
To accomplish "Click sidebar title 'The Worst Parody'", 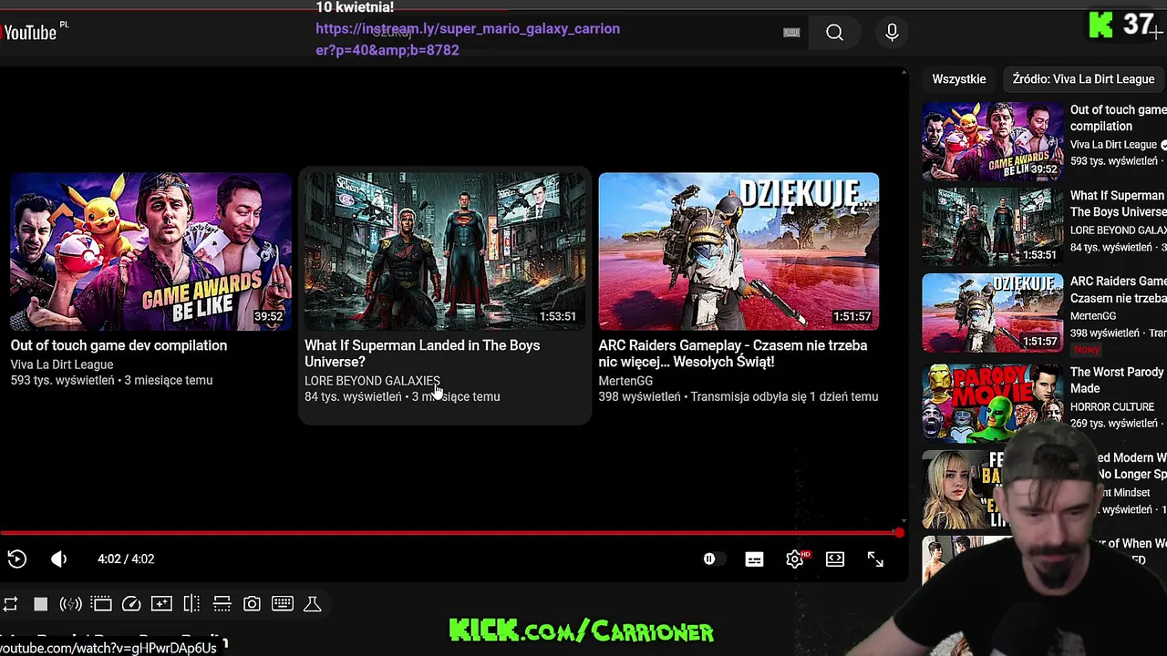I will (x=1118, y=380).
